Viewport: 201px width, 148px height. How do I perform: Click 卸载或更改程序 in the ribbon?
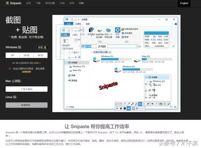130,29
